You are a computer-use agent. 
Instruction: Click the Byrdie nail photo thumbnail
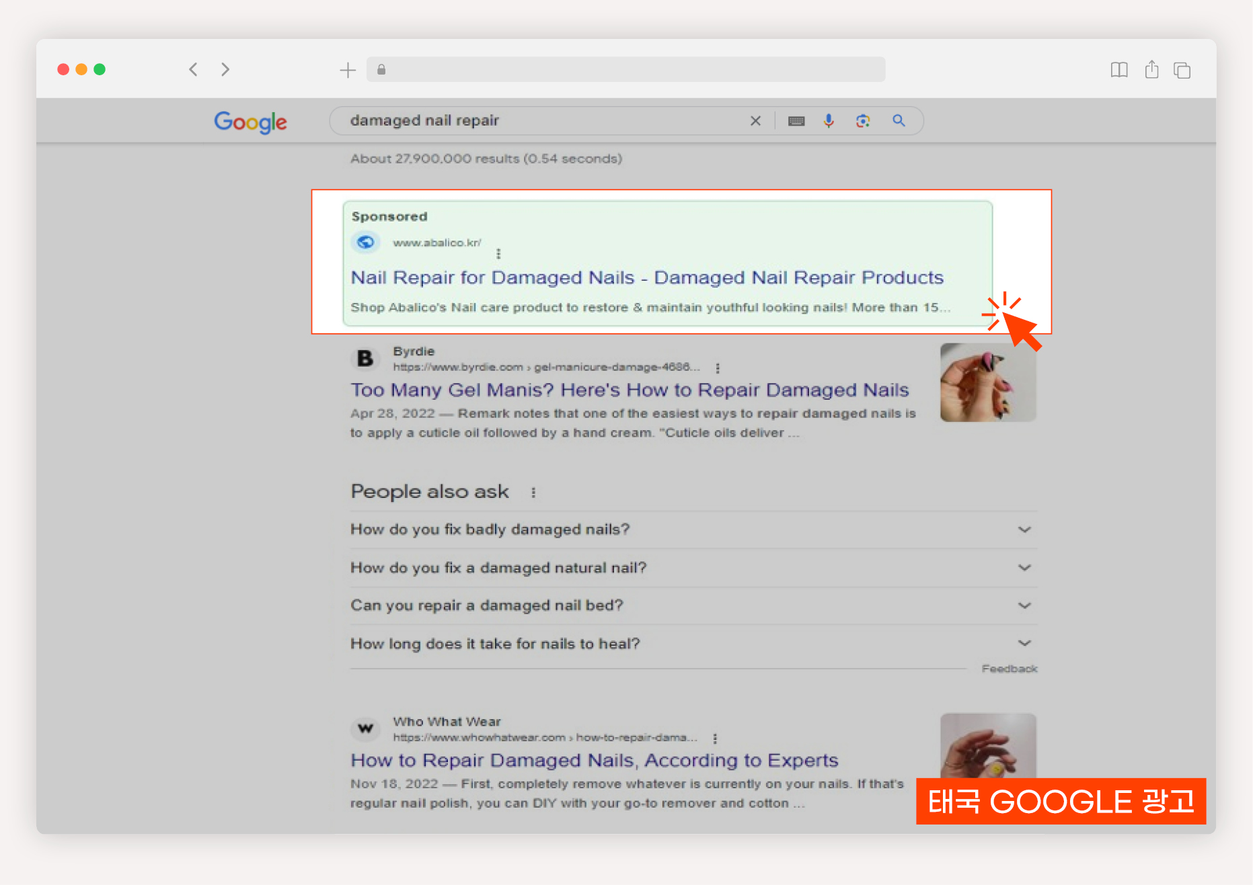coord(988,382)
